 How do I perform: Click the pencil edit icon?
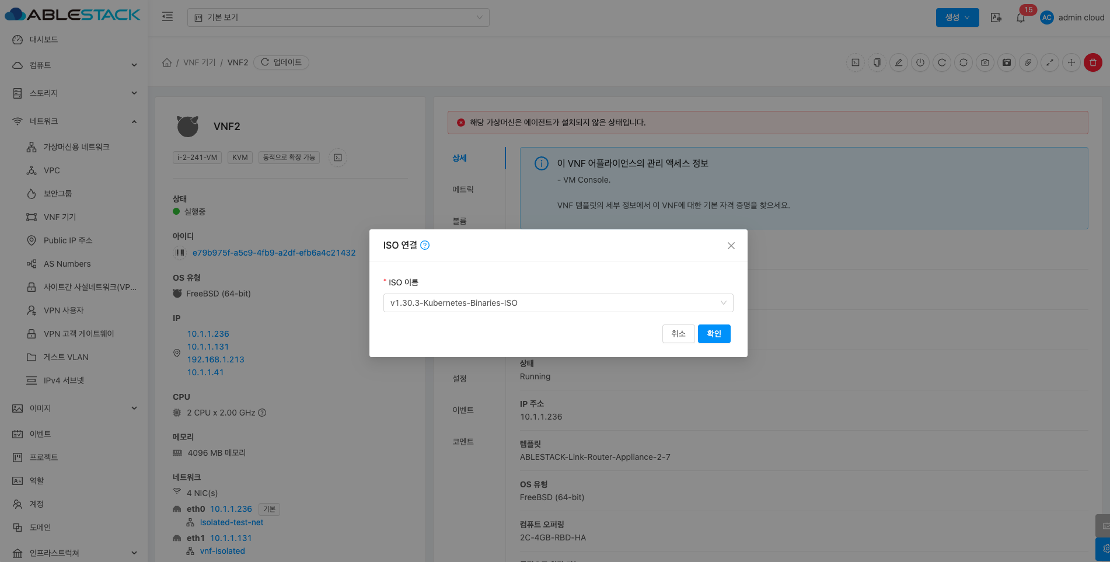(x=899, y=62)
